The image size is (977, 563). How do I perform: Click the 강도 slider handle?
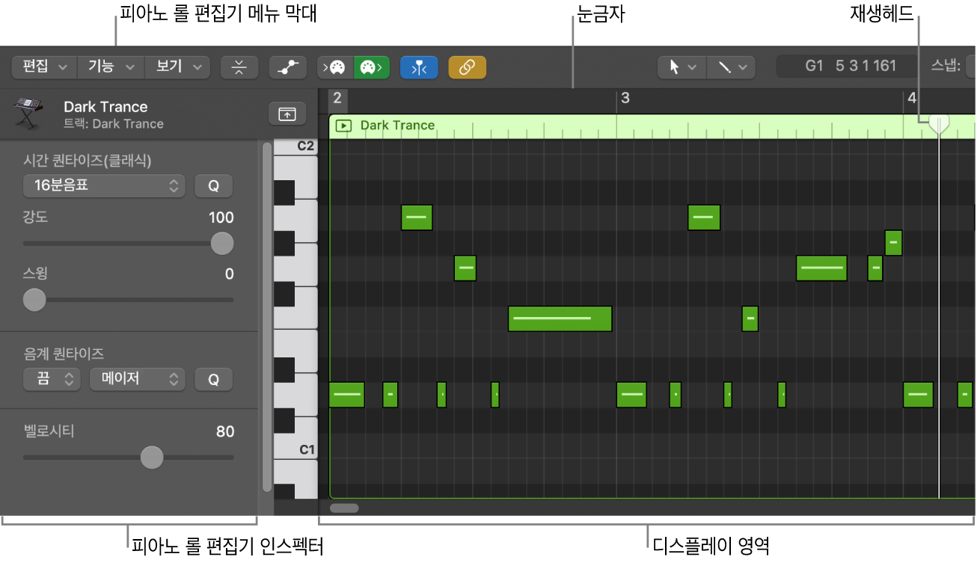point(221,243)
